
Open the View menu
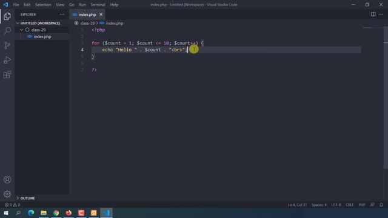coord(60,5)
